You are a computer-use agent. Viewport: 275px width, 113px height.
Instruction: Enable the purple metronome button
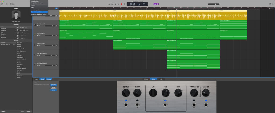pos(158,4)
